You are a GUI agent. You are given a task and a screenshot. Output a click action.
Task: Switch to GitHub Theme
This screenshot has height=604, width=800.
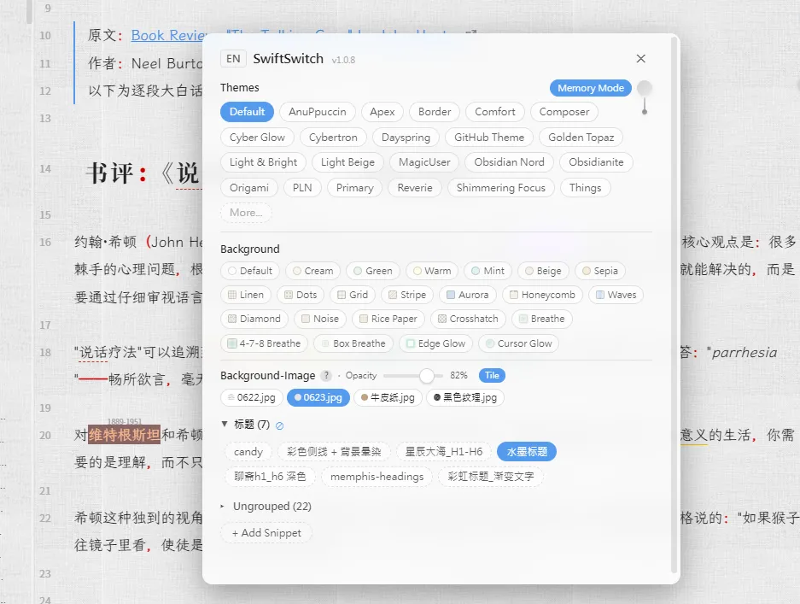point(489,138)
